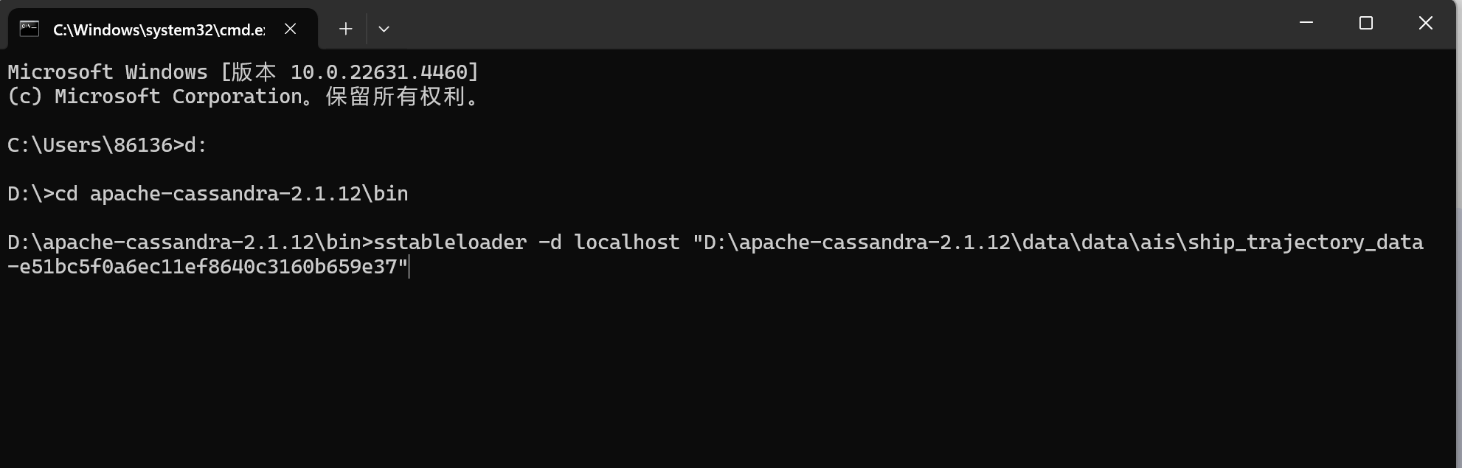Minimize the terminal window
The width and height of the screenshot is (1462, 468).
point(1306,23)
